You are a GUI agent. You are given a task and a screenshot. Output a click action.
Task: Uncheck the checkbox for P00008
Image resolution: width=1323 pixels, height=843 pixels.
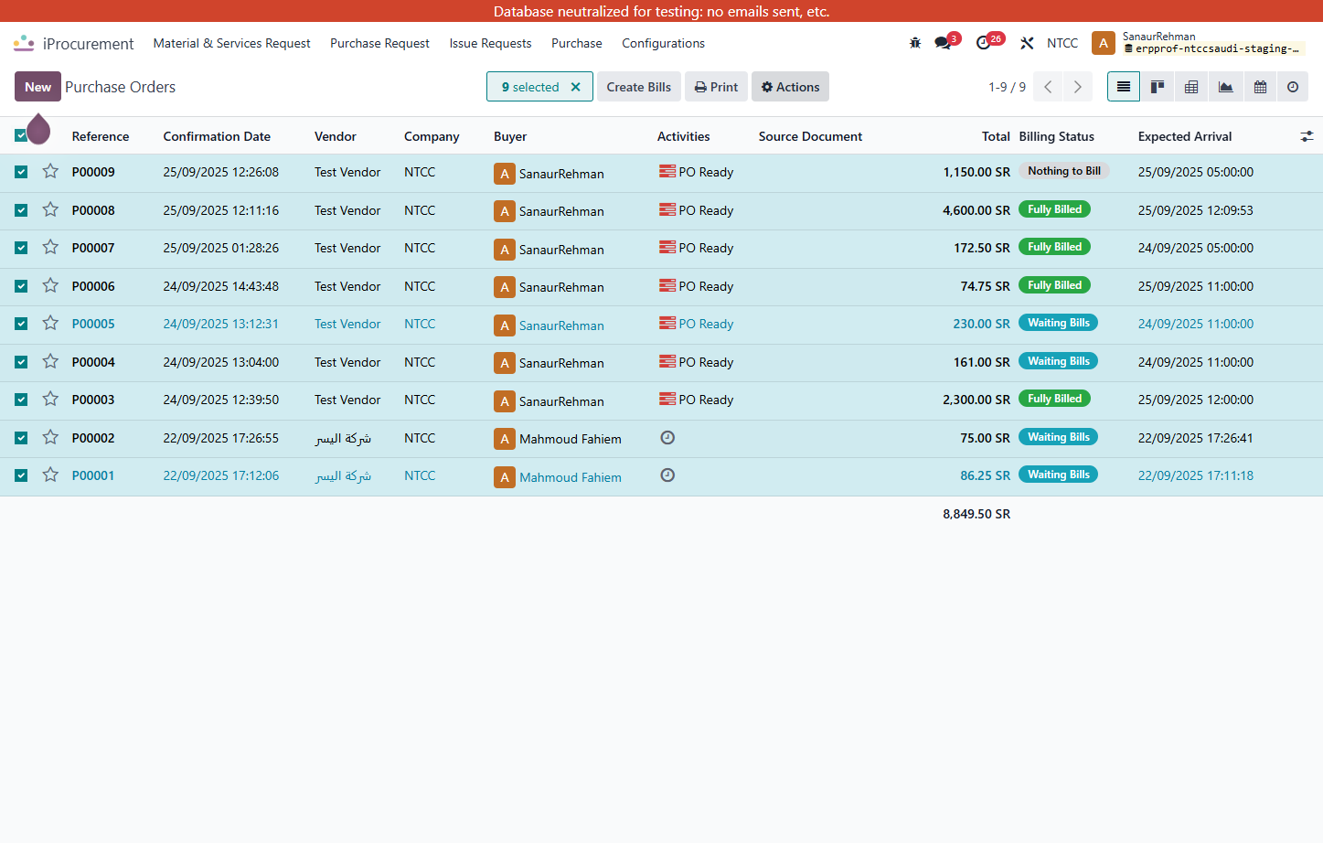click(21, 210)
